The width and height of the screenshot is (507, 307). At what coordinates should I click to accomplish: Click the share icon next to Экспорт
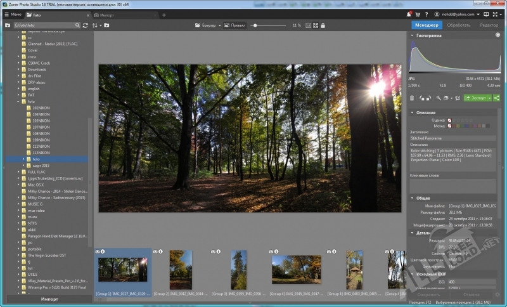[x=497, y=98]
